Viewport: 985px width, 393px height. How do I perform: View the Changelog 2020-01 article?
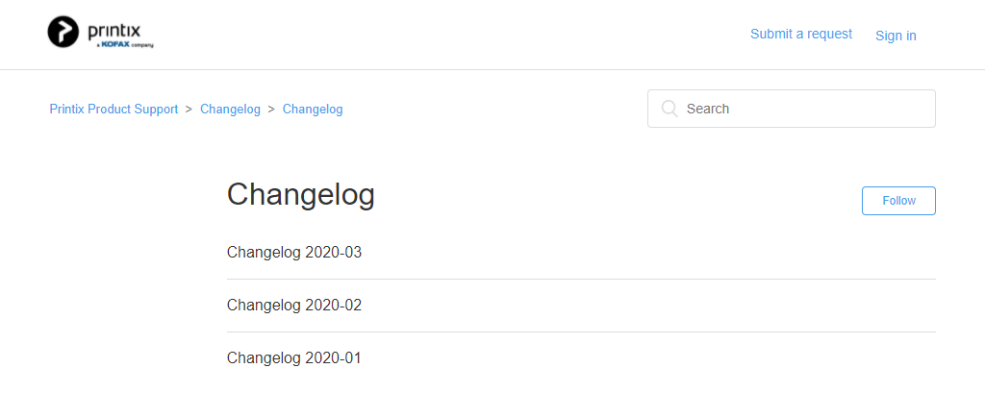(x=294, y=358)
